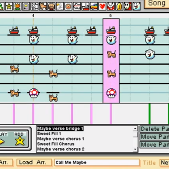Click the ADD star button

[x=20, y=139]
